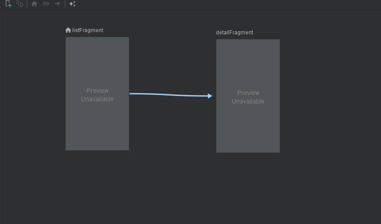Click the detailFragment label text
The height and width of the screenshot is (224, 381).
click(235, 33)
